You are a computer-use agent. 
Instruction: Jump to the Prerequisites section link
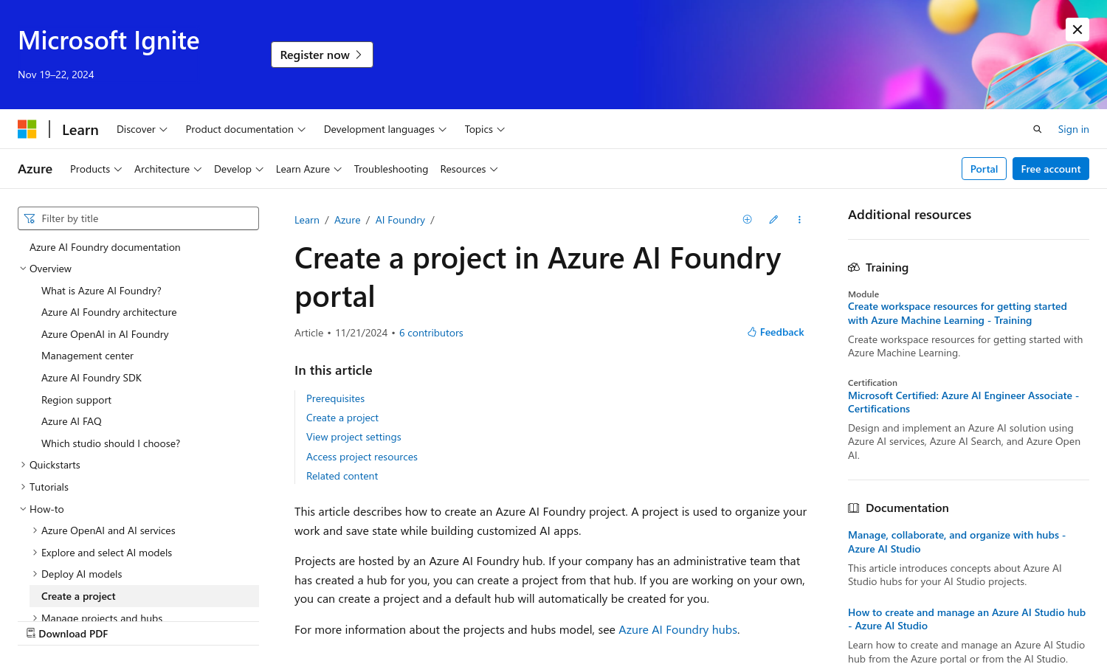(x=335, y=398)
